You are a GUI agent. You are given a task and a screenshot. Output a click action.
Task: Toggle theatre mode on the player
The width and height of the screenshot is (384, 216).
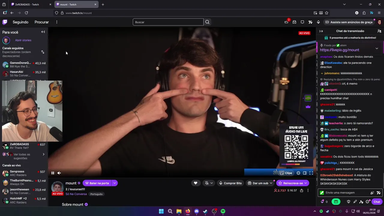(305, 173)
